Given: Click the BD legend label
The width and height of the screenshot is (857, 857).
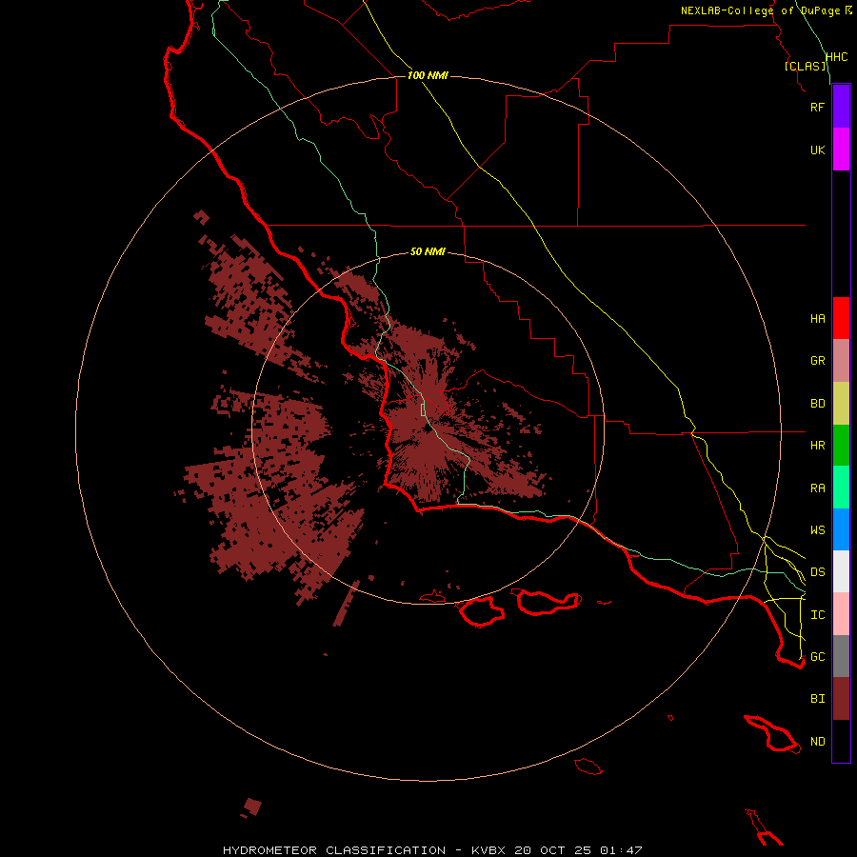Looking at the screenshot, I should click(x=817, y=404).
